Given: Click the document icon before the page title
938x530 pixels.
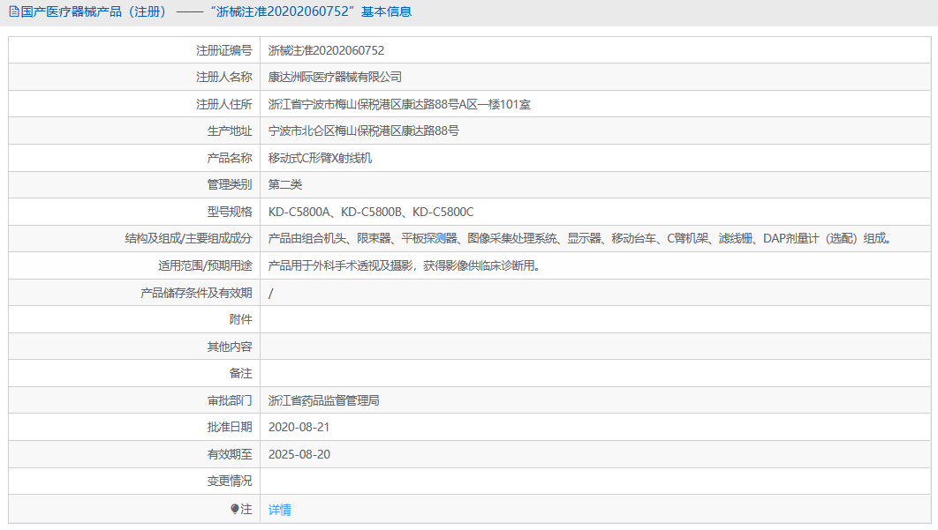Looking at the screenshot, I should [x=12, y=11].
